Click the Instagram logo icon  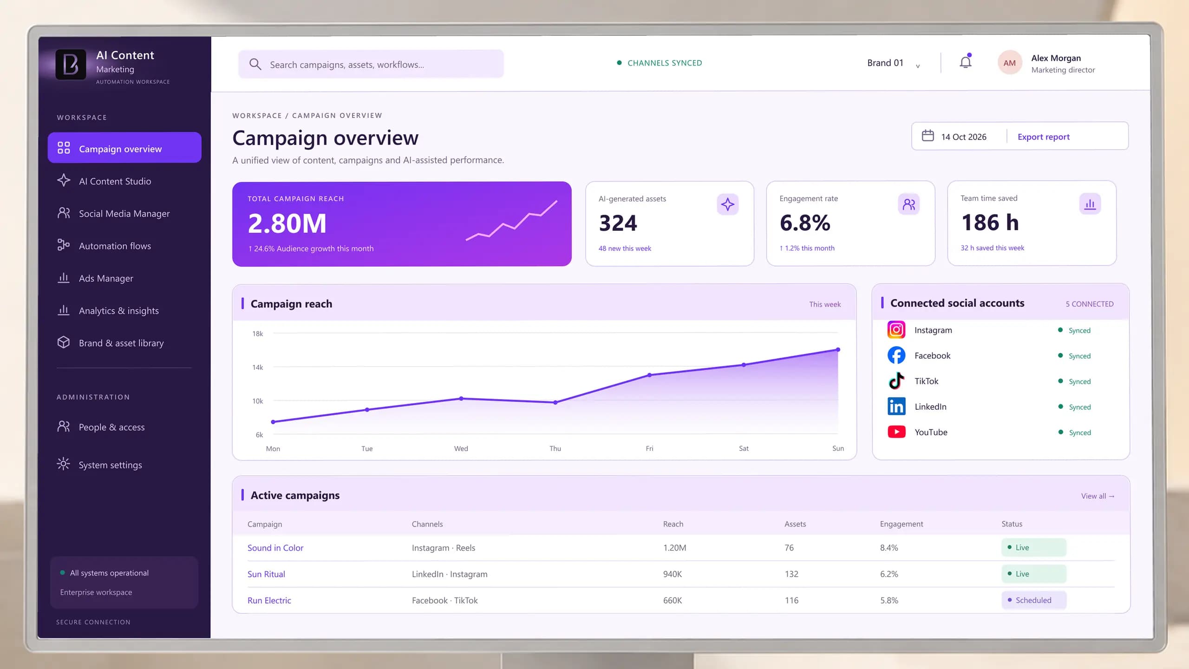(x=896, y=330)
